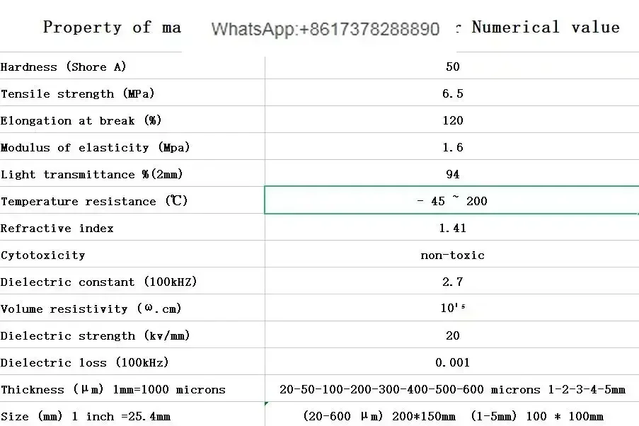Select light transmittance value 94
Image resolution: width=639 pixels, height=426 pixels.
[452, 173]
